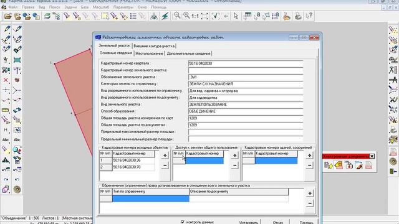Click the 'ОБЪЕДИНЕНИЕ' formation method field
The width and height of the screenshot is (399, 224).
coord(246,111)
